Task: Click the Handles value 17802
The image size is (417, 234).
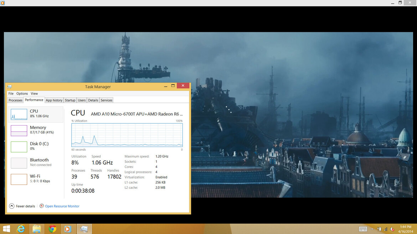Action: [114, 177]
